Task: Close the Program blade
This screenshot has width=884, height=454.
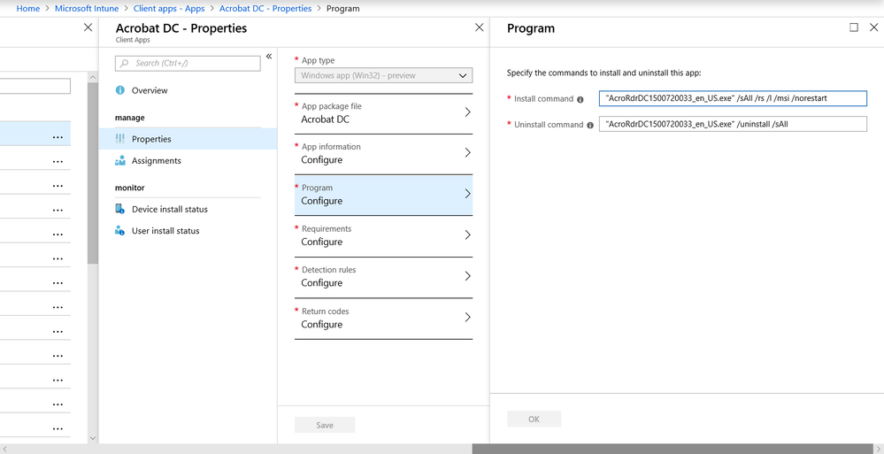Action: pyautogui.click(x=873, y=27)
